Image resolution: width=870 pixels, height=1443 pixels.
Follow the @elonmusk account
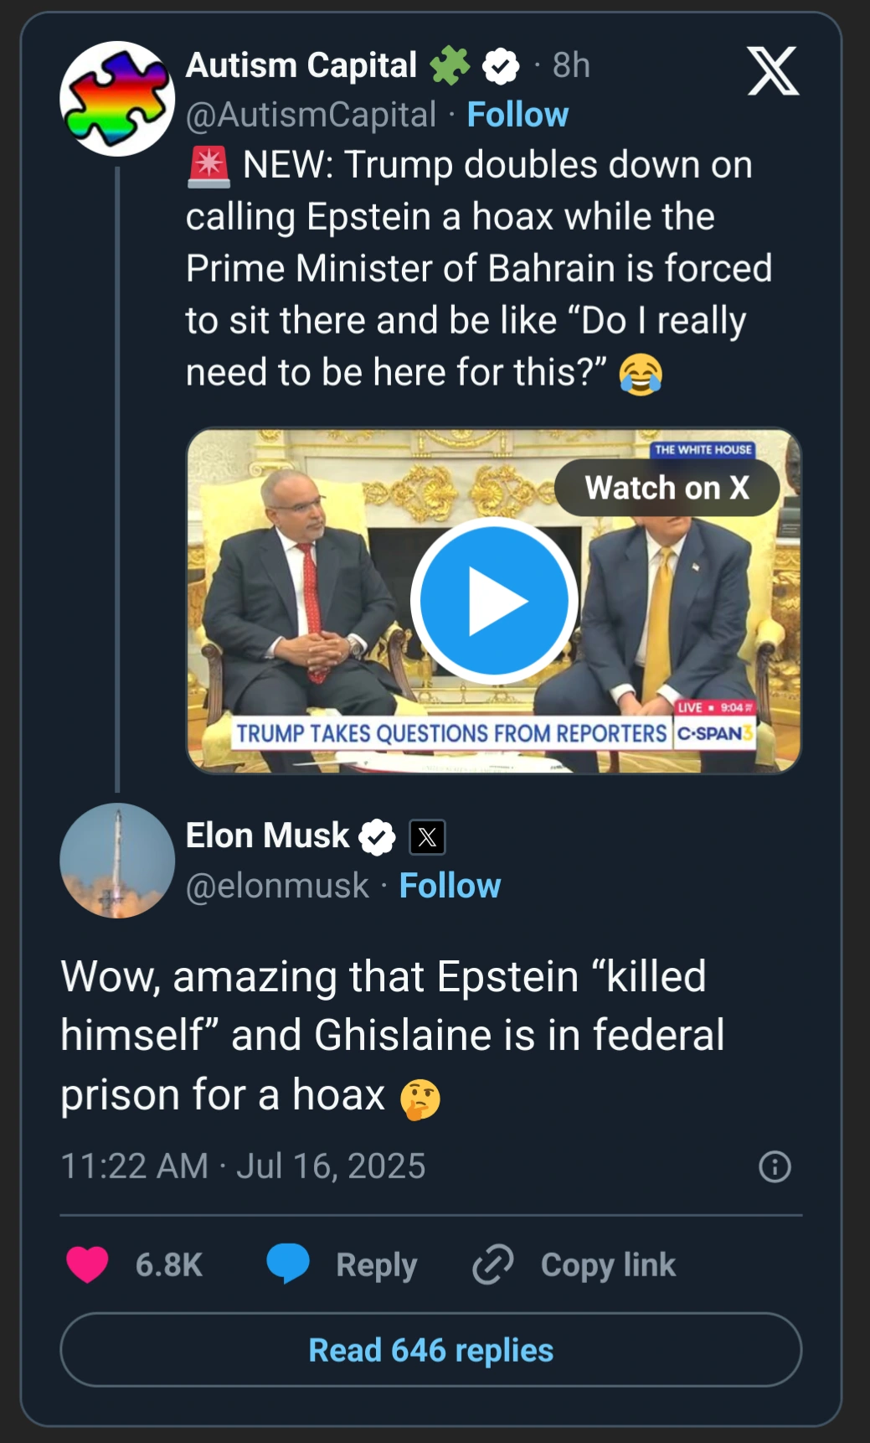(x=450, y=886)
